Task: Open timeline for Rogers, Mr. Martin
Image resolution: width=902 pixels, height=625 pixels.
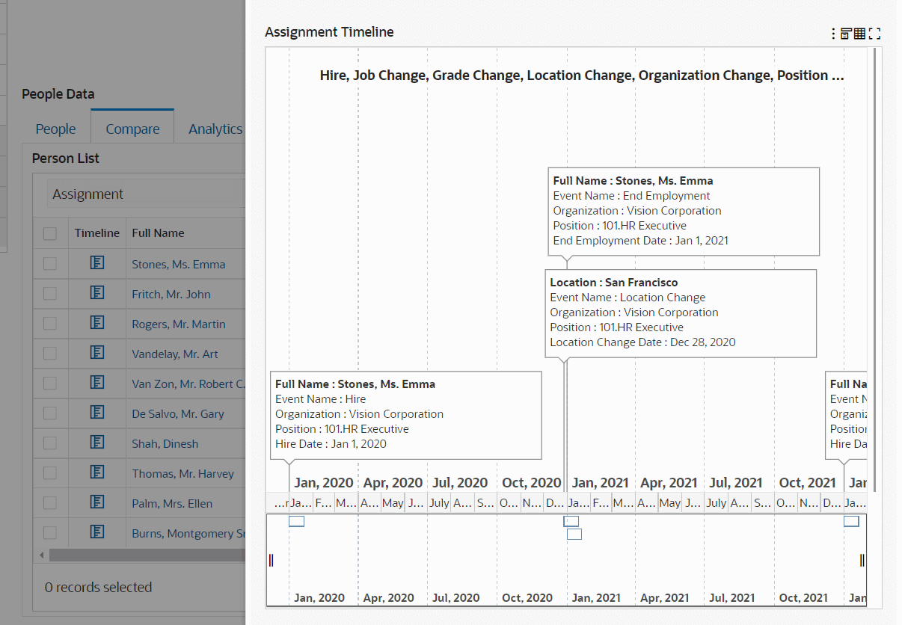Action: coord(97,322)
